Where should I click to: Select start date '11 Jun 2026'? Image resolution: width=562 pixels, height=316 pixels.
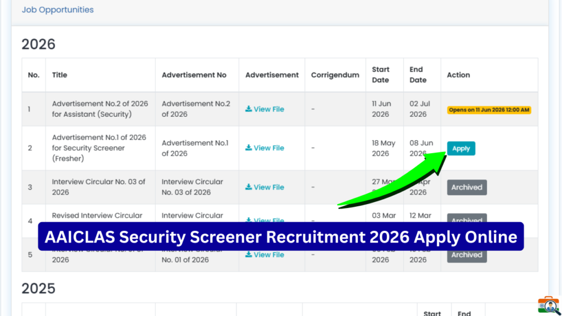(381, 109)
